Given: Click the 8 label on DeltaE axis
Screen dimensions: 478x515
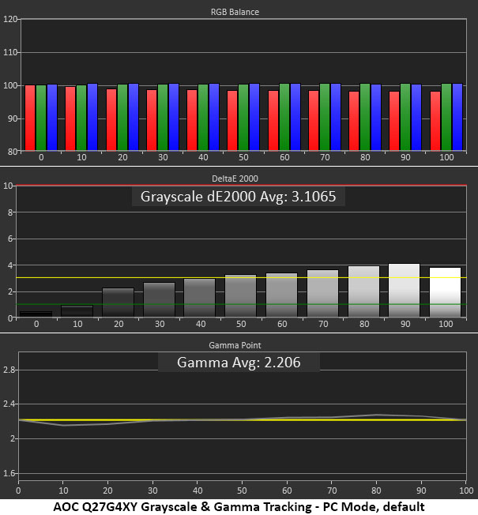Looking at the screenshot, I should (x=10, y=212).
